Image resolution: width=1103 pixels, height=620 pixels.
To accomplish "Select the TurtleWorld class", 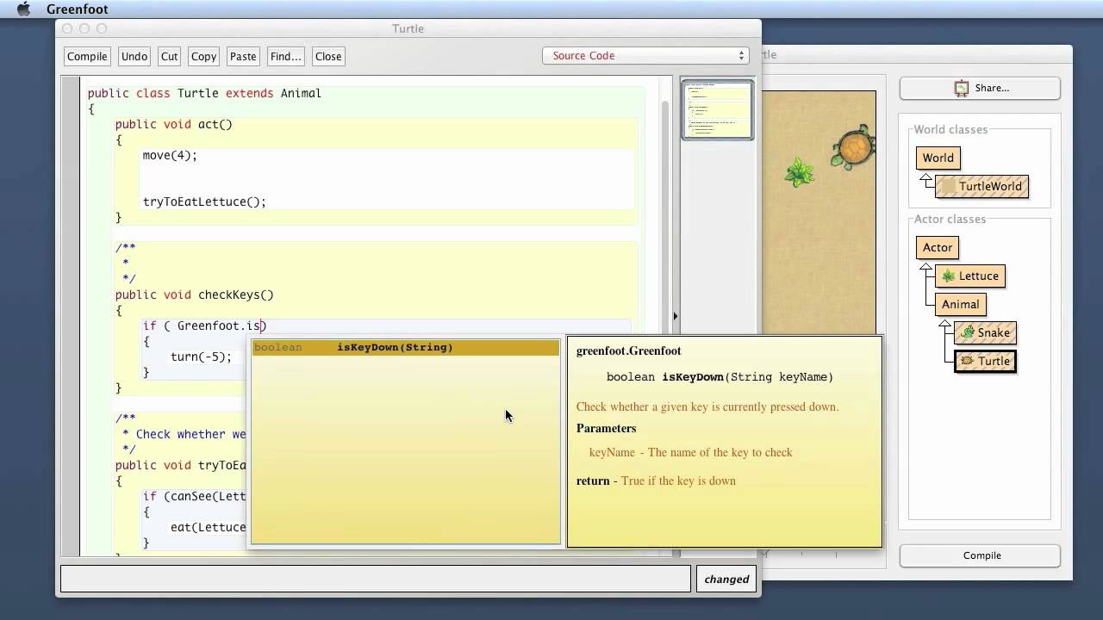I will click(x=981, y=186).
